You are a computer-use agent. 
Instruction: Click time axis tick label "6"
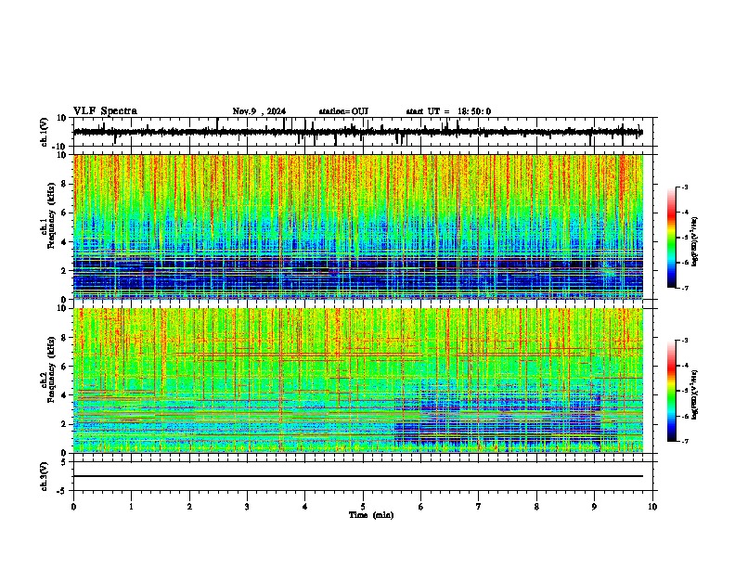click(x=421, y=507)
